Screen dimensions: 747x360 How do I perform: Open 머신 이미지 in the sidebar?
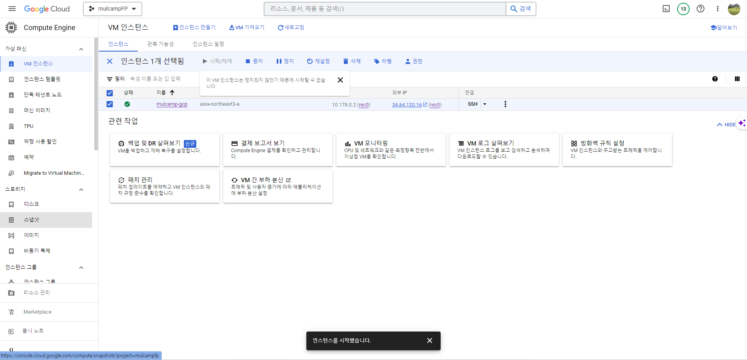point(46,110)
